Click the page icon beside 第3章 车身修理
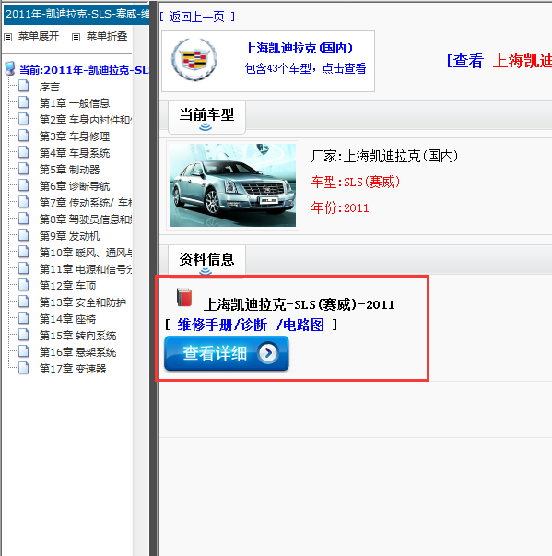 24,136
